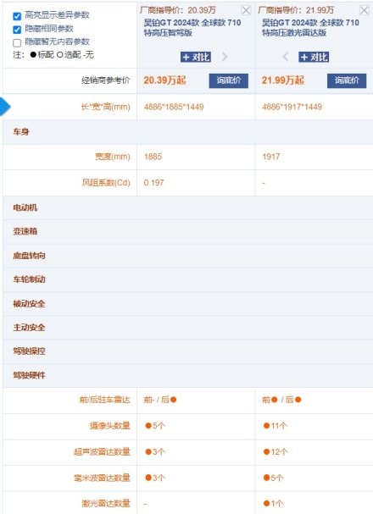Uncheck the 隐藏相同参数 checkbox
The height and width of the screenshot is (514, 373).
point(17,30)
